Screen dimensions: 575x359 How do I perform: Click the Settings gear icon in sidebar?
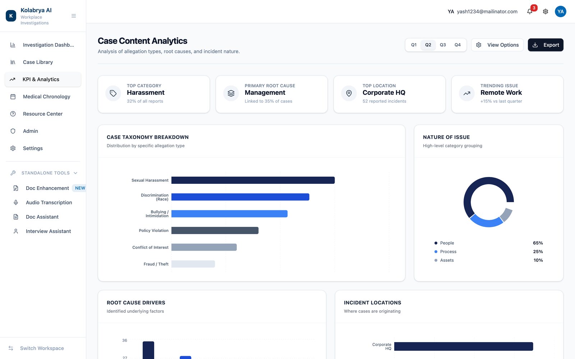point(13,148)
